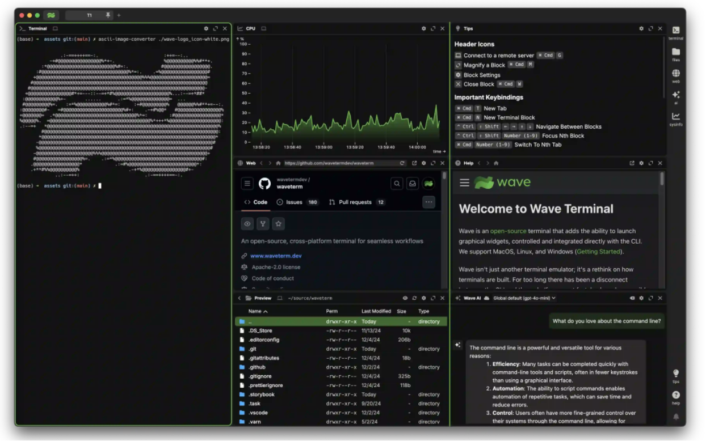The image size is (706, 441).
Task: Click the wavetermdev owner link
Action: point(292,180)
